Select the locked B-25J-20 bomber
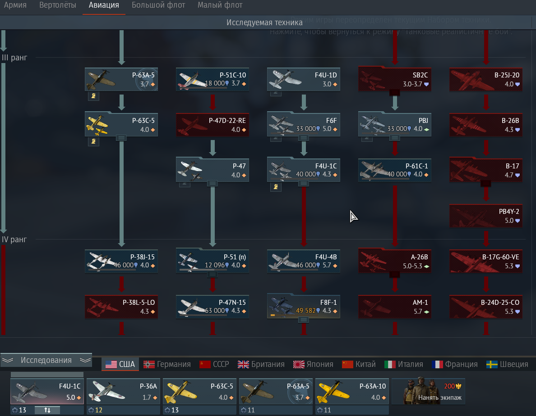This screenshot has height=416, width=536. [486, 79]
